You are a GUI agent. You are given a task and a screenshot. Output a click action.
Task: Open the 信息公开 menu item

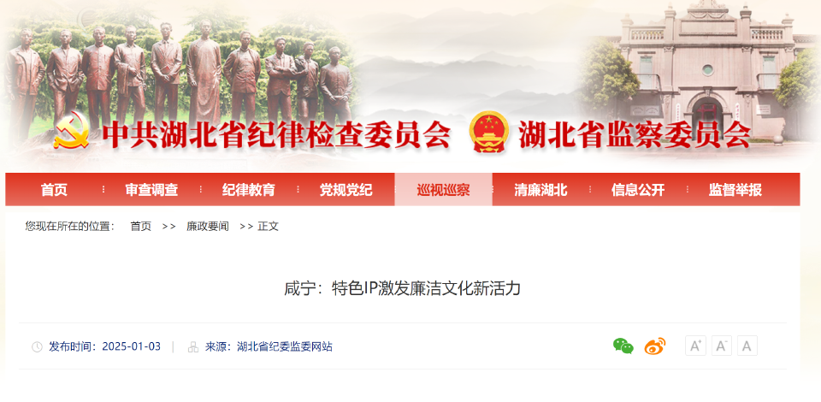(638, 190)
